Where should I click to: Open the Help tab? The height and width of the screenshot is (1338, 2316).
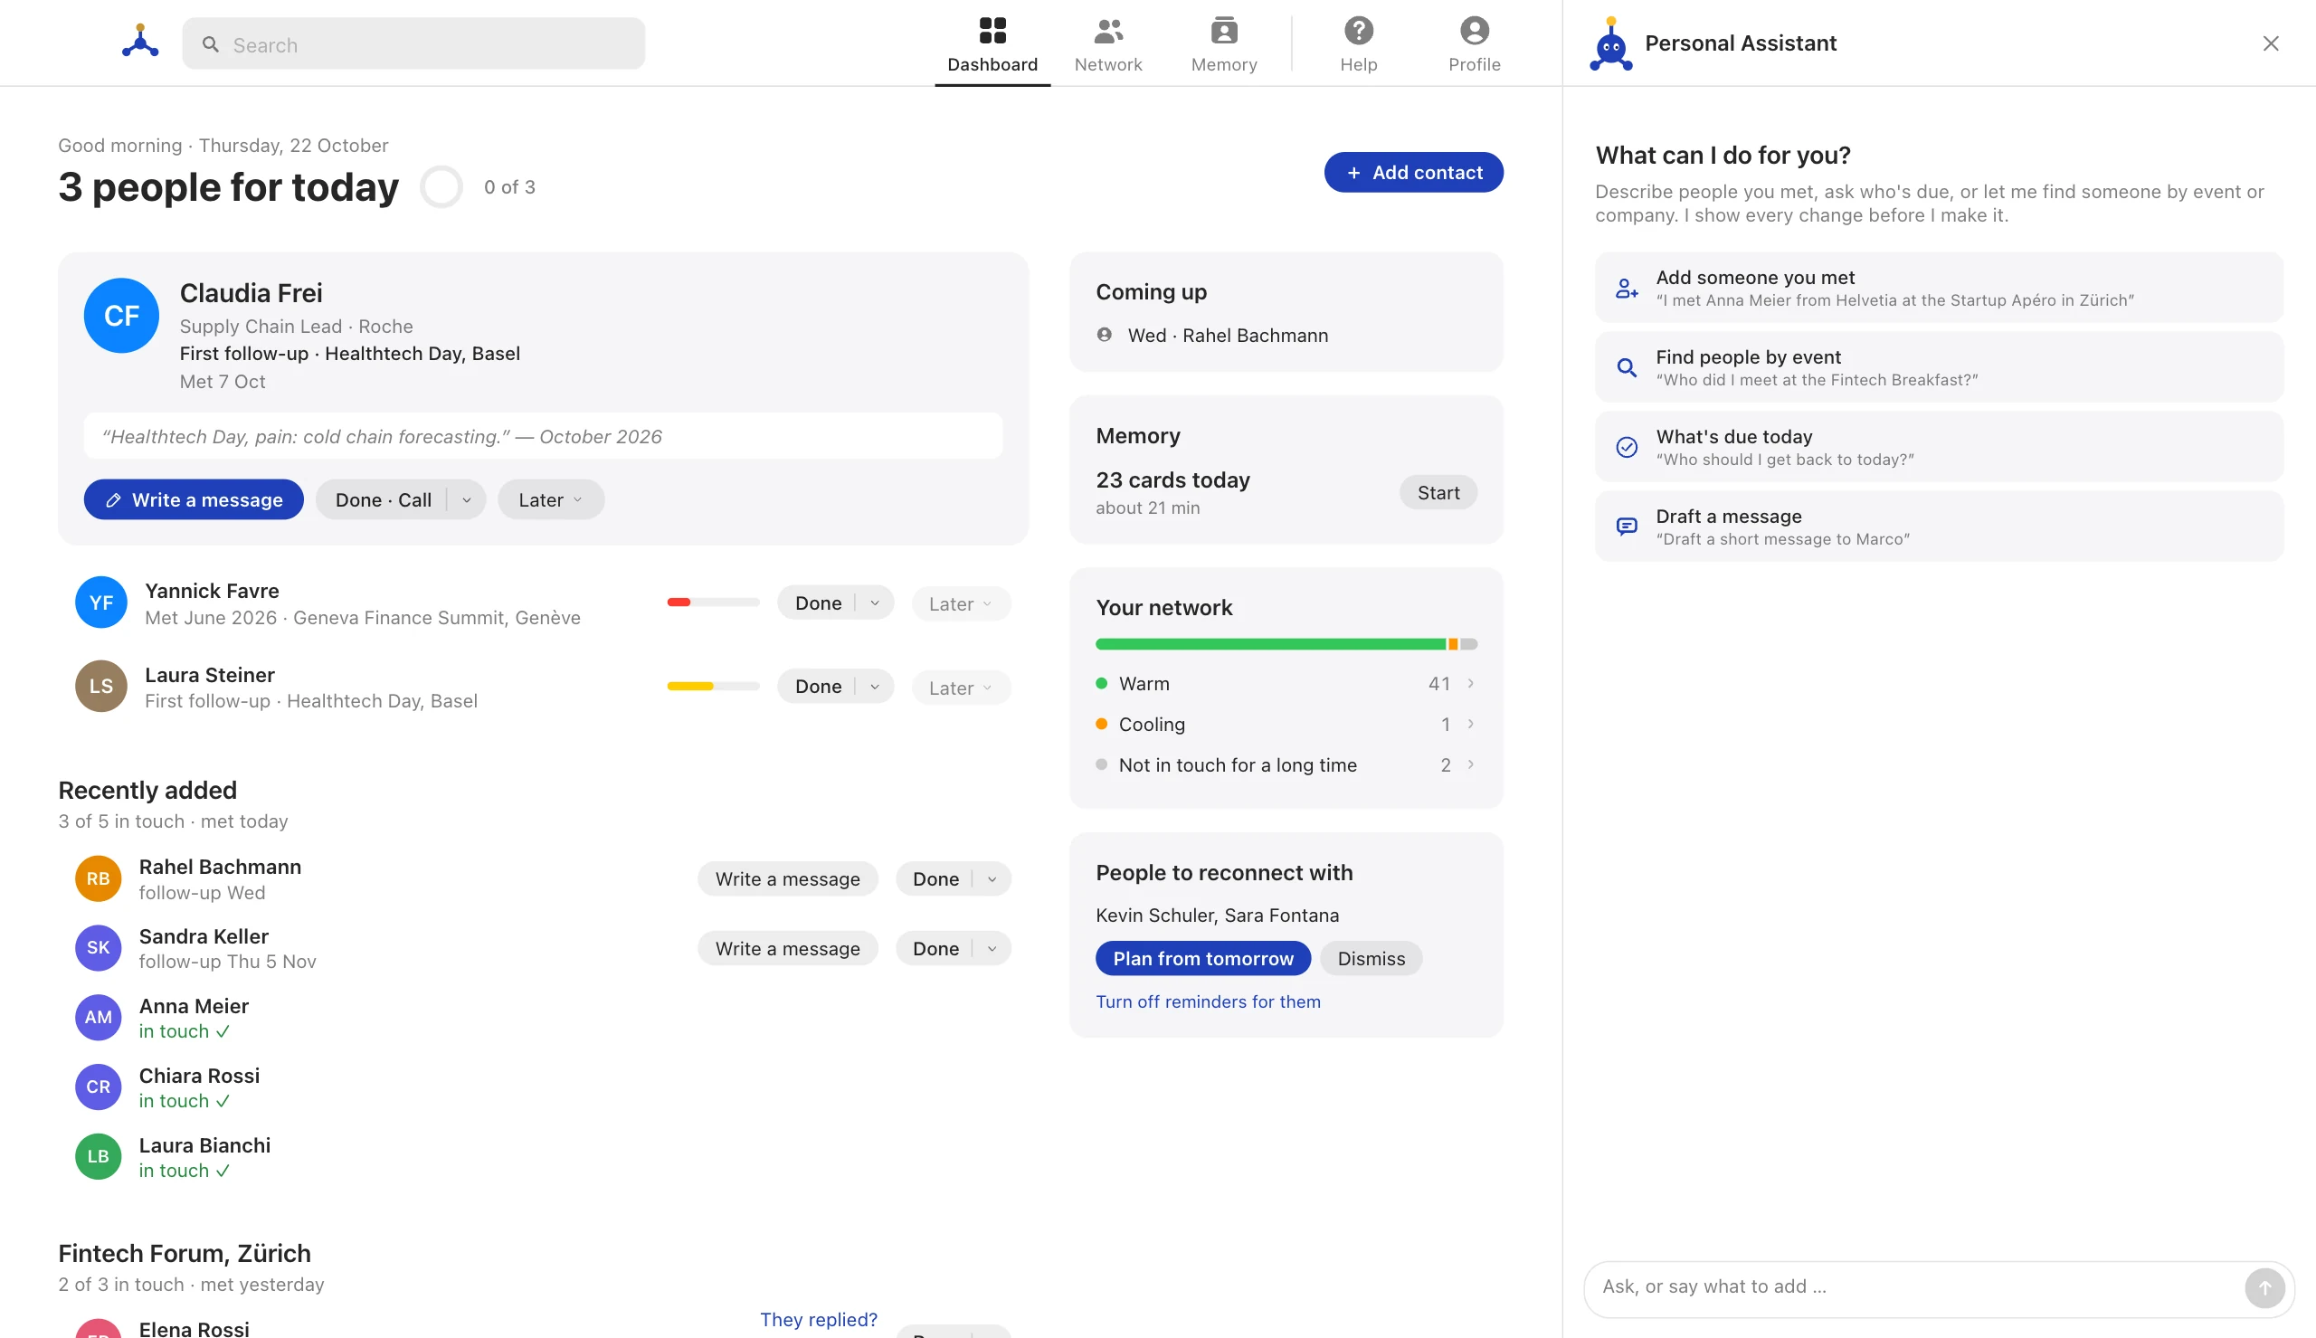tap(1358, 44)
